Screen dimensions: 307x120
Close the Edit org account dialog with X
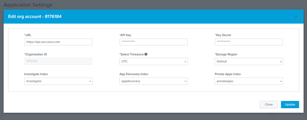tap(296, 17)
